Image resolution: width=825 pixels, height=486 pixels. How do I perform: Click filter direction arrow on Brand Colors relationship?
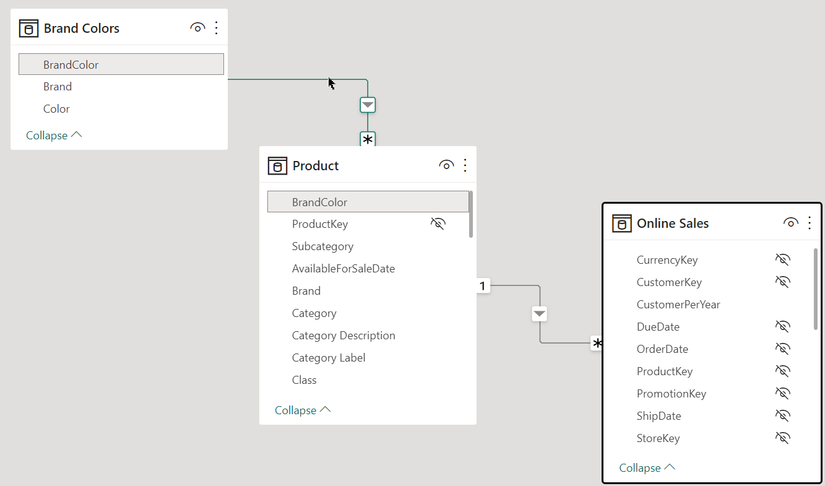coord(368,105)
